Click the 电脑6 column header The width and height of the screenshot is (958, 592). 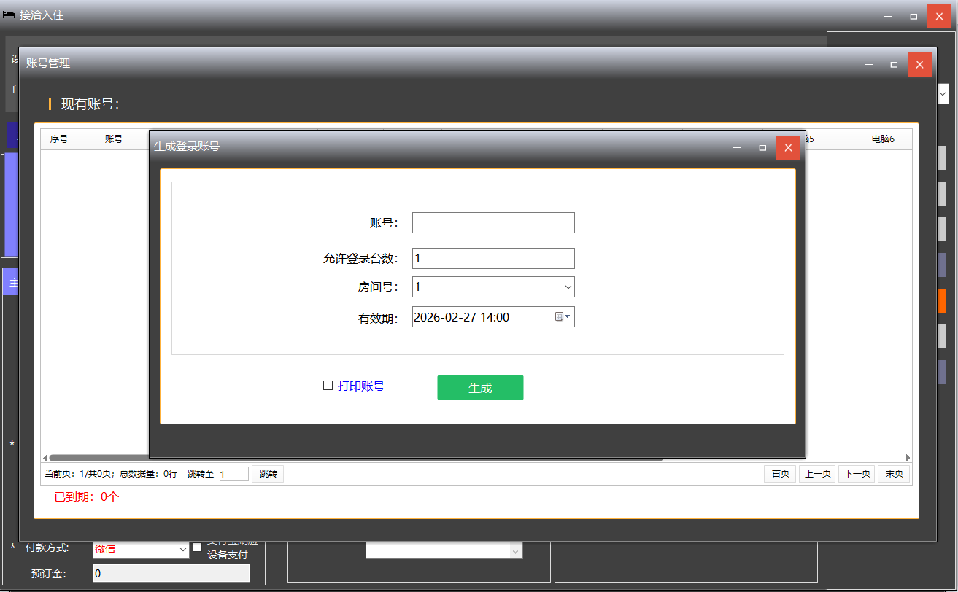click(882, 139)
